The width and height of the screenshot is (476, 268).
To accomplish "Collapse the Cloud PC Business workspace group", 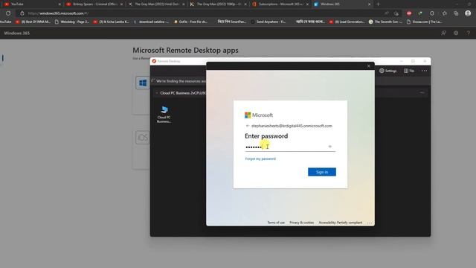I will pyautogui.click(x=157, y=93).
